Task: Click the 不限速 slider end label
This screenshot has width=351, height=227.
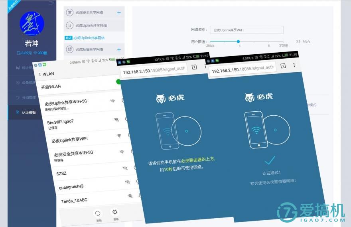Action: click(283, 45)
